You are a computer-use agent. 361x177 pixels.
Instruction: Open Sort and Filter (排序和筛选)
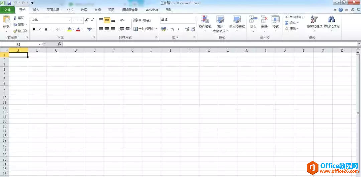(314, 24)
